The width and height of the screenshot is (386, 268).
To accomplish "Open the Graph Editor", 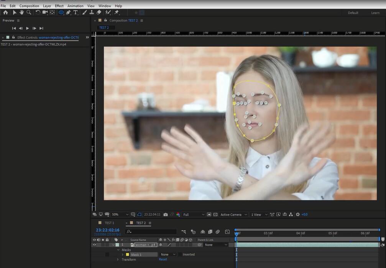I will (227, 232).
